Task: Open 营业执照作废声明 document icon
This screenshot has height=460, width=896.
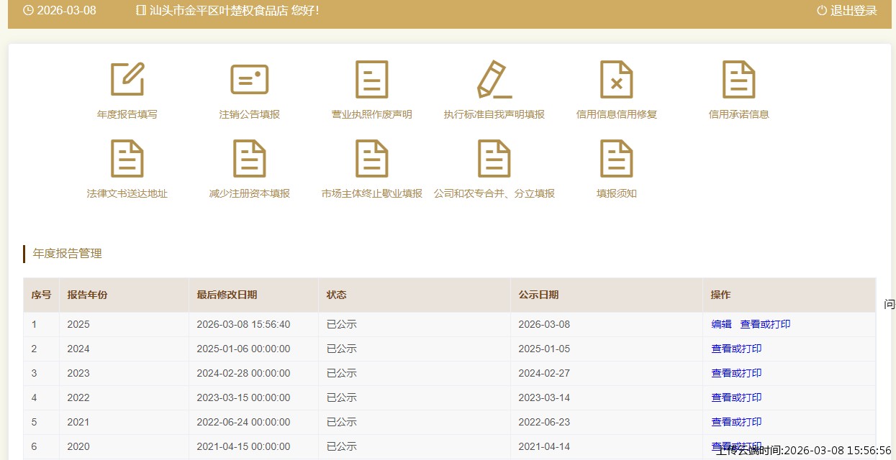Action: (371, 80)
